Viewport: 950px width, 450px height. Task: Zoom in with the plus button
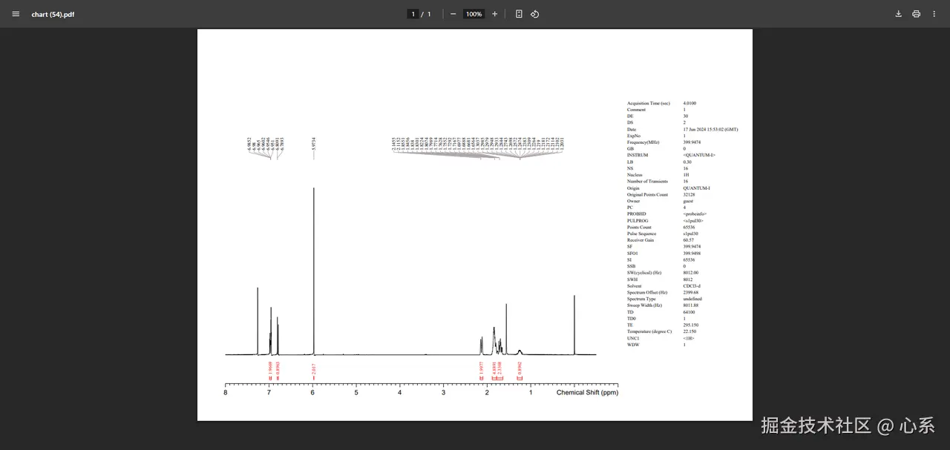click(495, 14)
